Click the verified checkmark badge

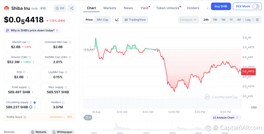coord(35,102)
